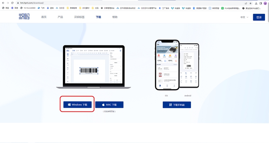Click the laptop software preview image

pyautogui.click(x=93, y=67)
